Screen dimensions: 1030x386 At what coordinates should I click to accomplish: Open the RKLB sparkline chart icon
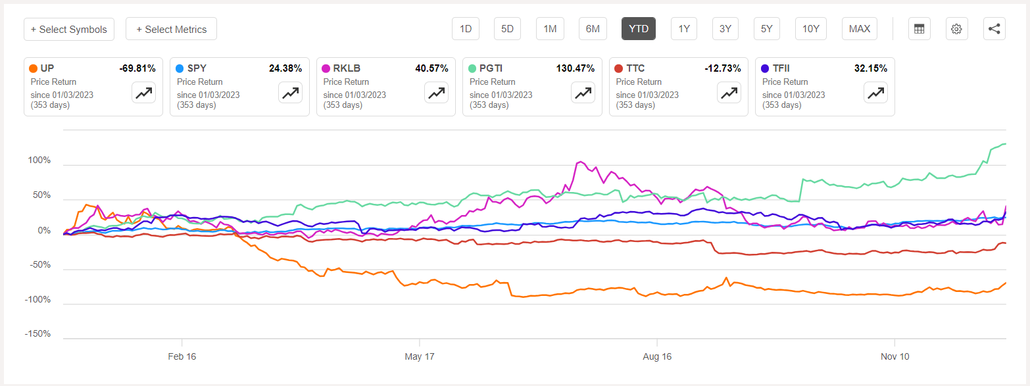point(436,93)
